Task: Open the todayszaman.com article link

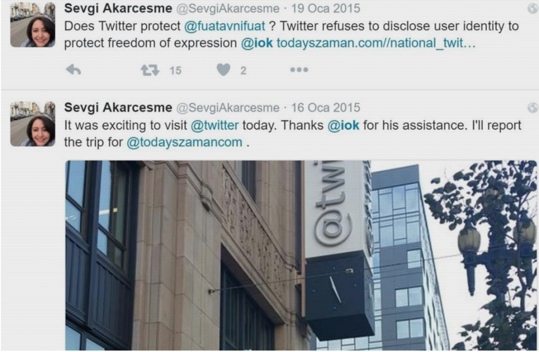Action: coord(376,43)
